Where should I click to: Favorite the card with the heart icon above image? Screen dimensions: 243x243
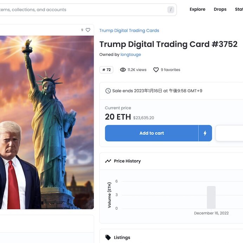tap(88, 30)
